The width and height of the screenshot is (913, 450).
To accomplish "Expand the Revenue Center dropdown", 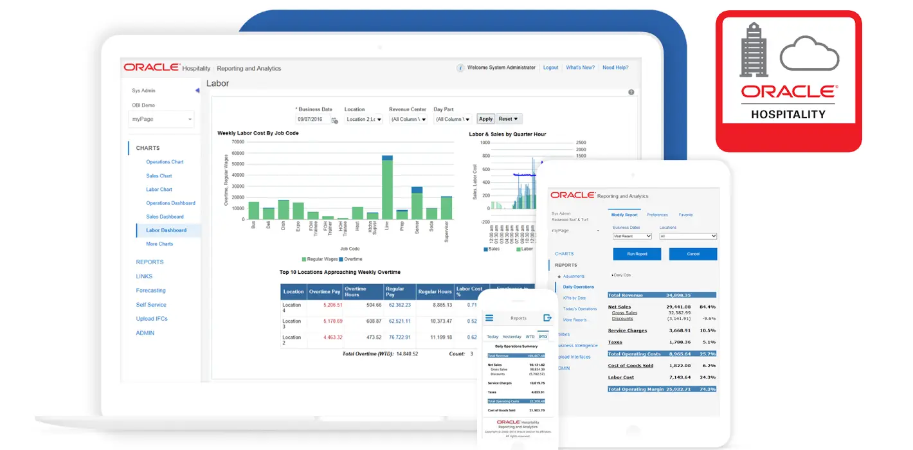I will coord(408,120).
